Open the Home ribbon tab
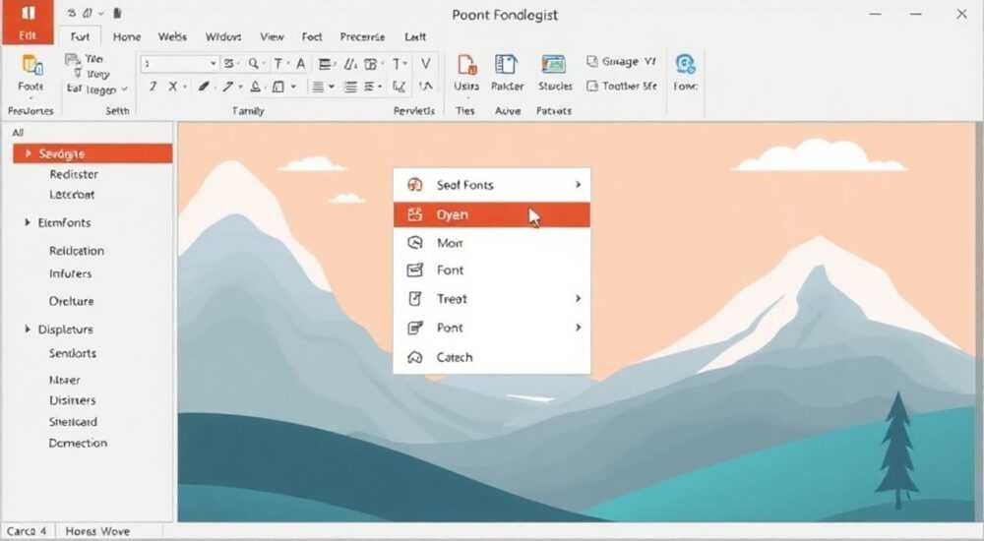Image resolution: width=984 pixels, height=541 pixels. 127,37
